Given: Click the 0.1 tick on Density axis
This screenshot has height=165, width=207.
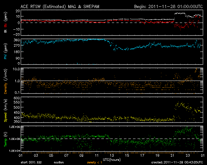Looking at the screenshot, I should (17, 92).
